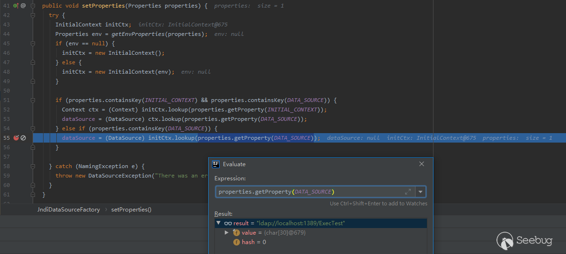Viewport: 566px width, 254px height.
Task: Open the expression history dropdown
Action: click(420, 192)
